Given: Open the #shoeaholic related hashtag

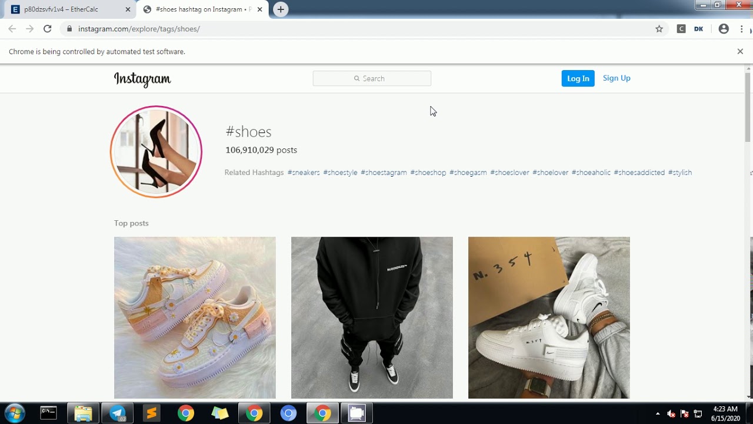Looking at the screenshot, I should click(x=591, y=173).
